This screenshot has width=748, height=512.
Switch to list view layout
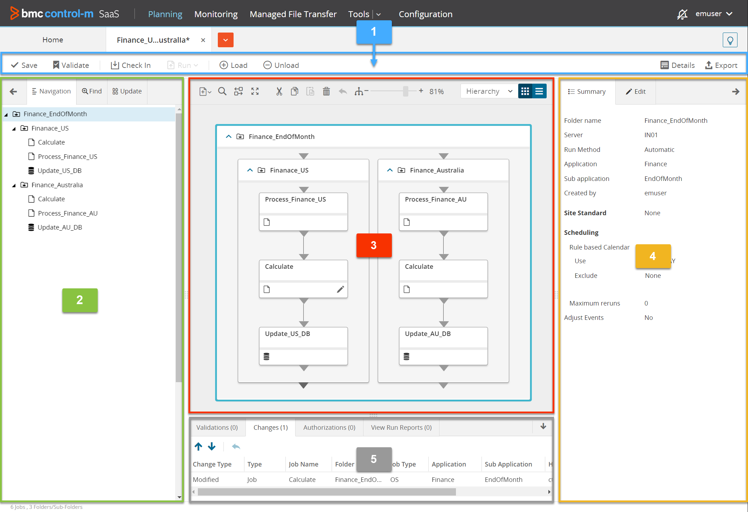click(539, 91)
